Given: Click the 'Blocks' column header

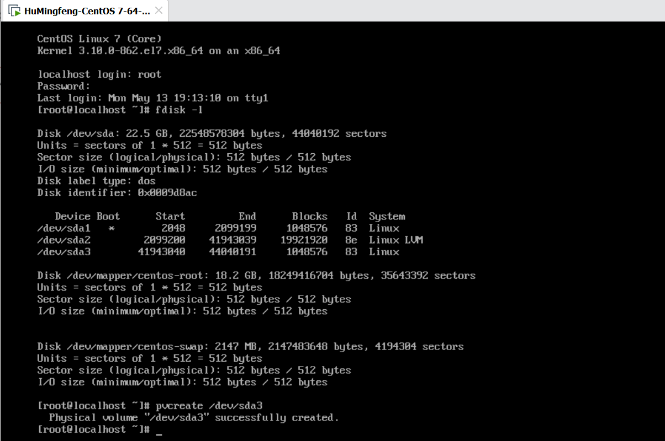Looking at the screenshot, I should coord(309,216).
